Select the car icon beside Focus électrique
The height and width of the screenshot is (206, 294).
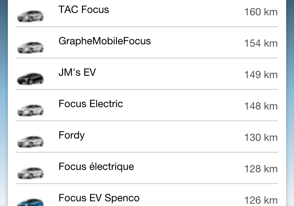(x=31, y=172)
